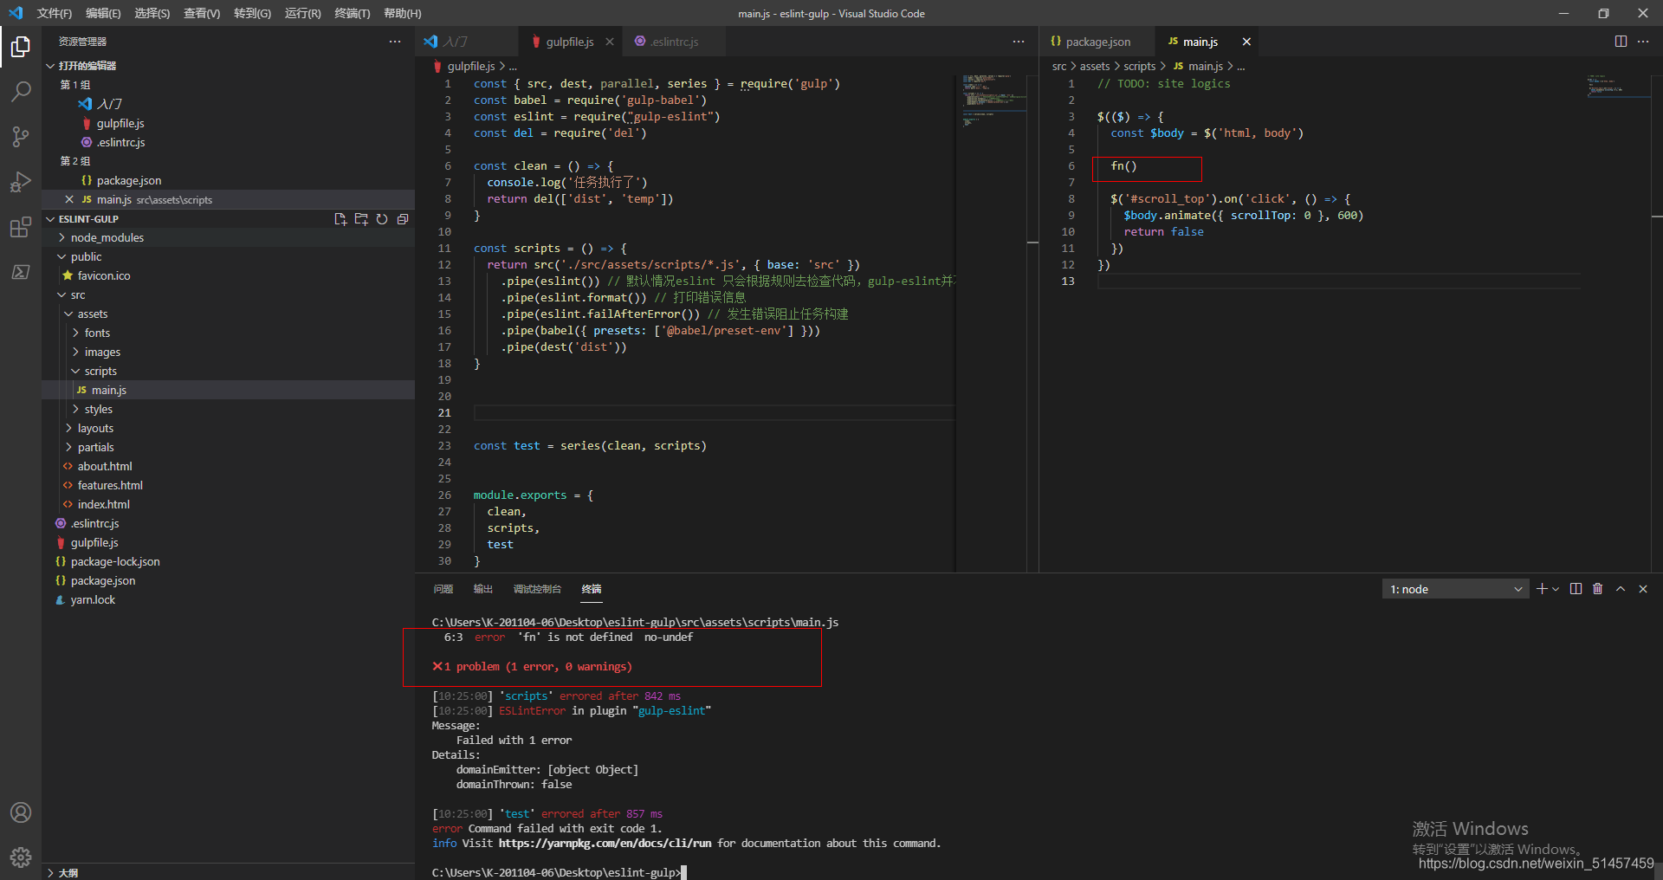This screenshot has width=1663, height=880.
Task: Click the scripts breadcrumb in right editor
Action: pyautogui.click(x=1139, y=66)
